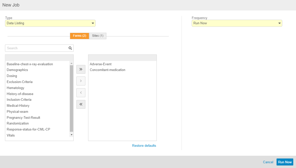The image size is (296, 168).
Task: Focus the forms Search field
Action: click(37, 48)
